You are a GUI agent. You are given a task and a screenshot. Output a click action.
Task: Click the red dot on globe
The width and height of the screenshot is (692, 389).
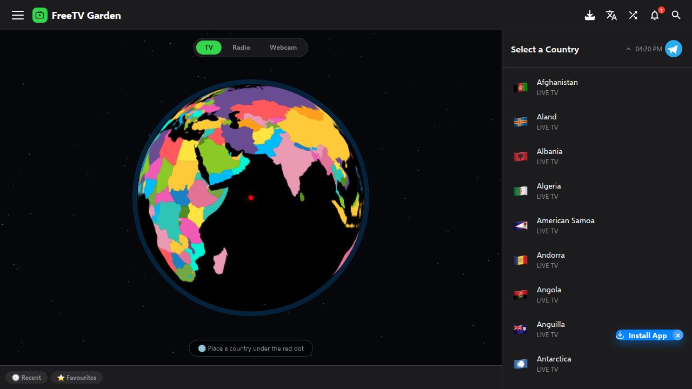pyautogui.click(x=251, y=198)
